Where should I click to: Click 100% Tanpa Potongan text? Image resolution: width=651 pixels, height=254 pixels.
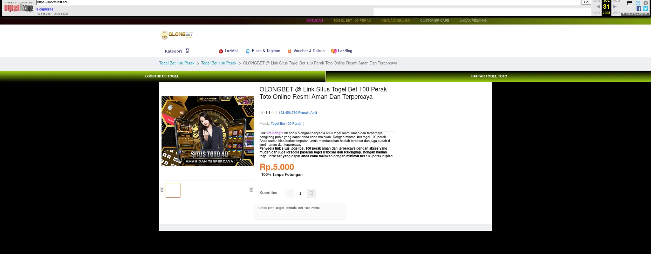[282, 174]
